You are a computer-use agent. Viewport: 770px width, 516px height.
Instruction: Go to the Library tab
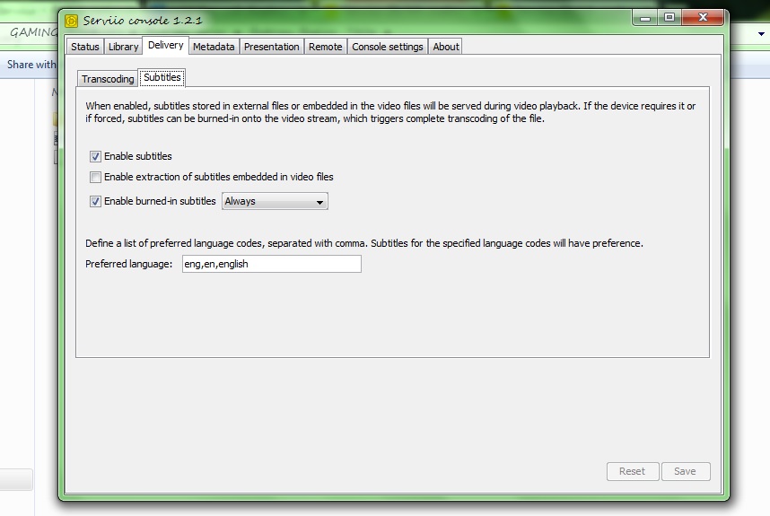tap(124, 47)
